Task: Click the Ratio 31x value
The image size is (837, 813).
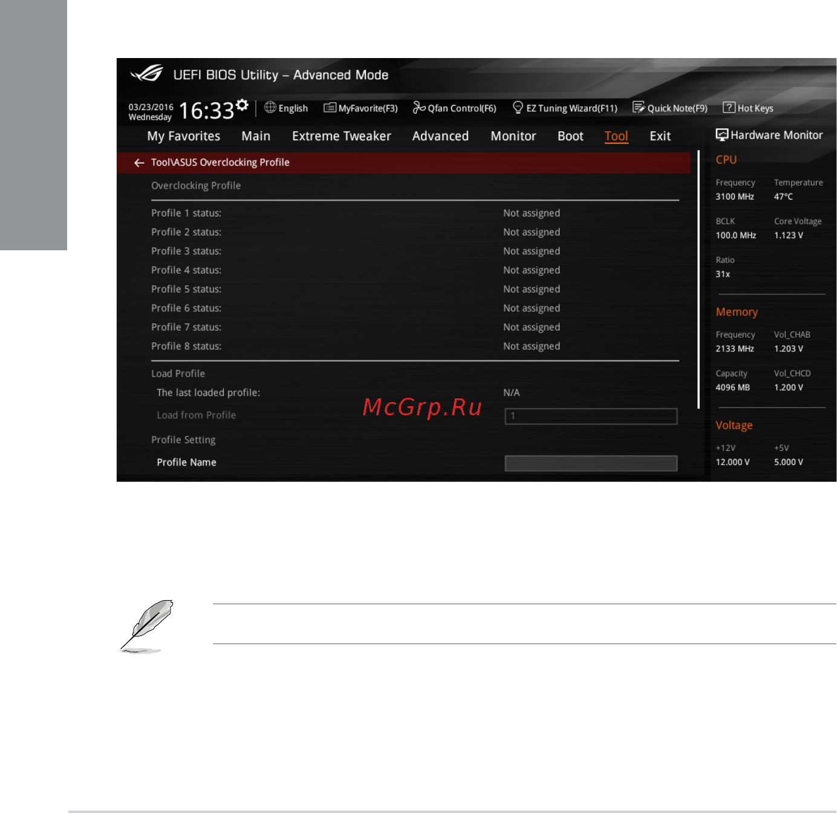Action: tap(723, 274)
